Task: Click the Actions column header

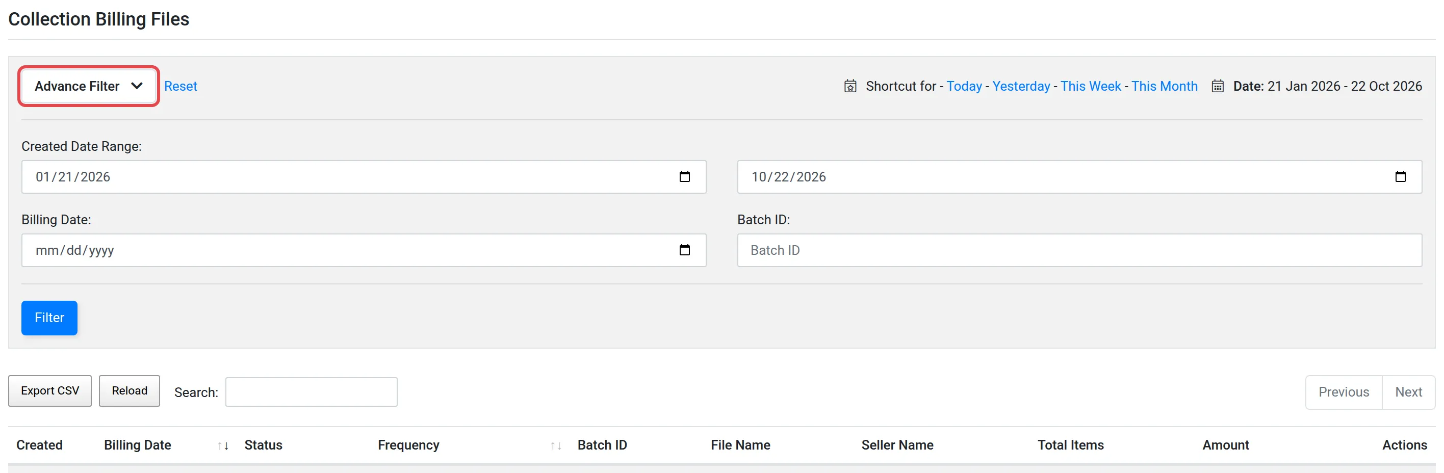Action: [x=1404, y=445]
